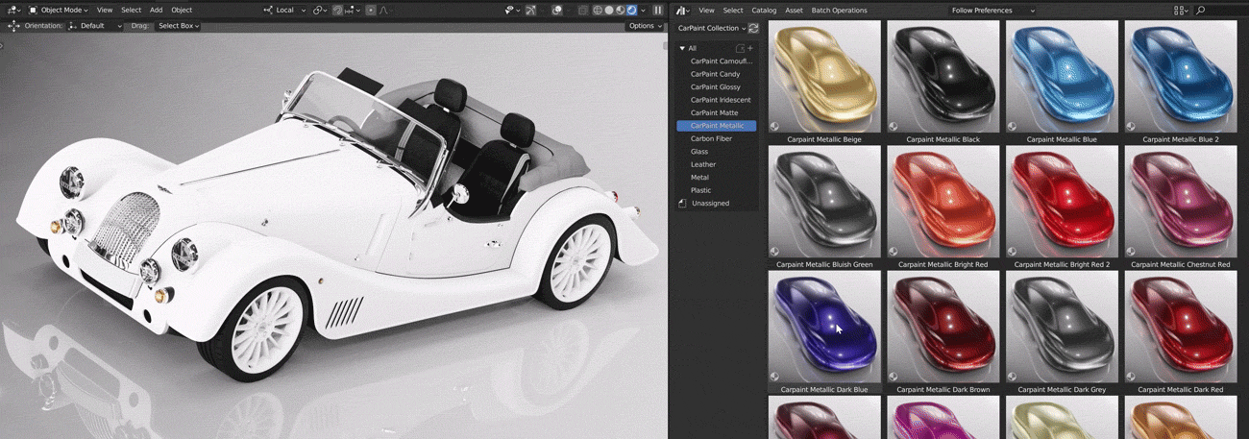Toggle X-ray mode
This screenshot has height=439, width=1249.
point(583,10)
